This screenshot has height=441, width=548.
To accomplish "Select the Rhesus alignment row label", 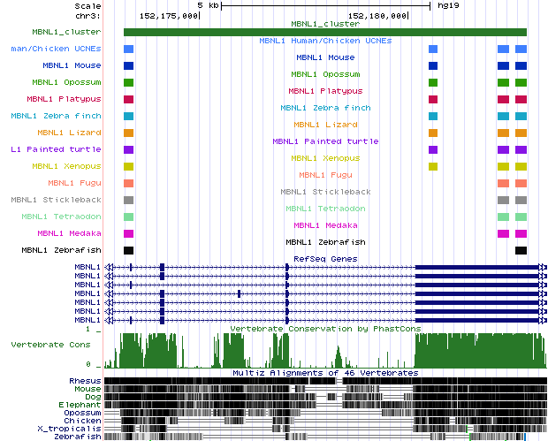I will pyautogui.click(x=85, y=381).
